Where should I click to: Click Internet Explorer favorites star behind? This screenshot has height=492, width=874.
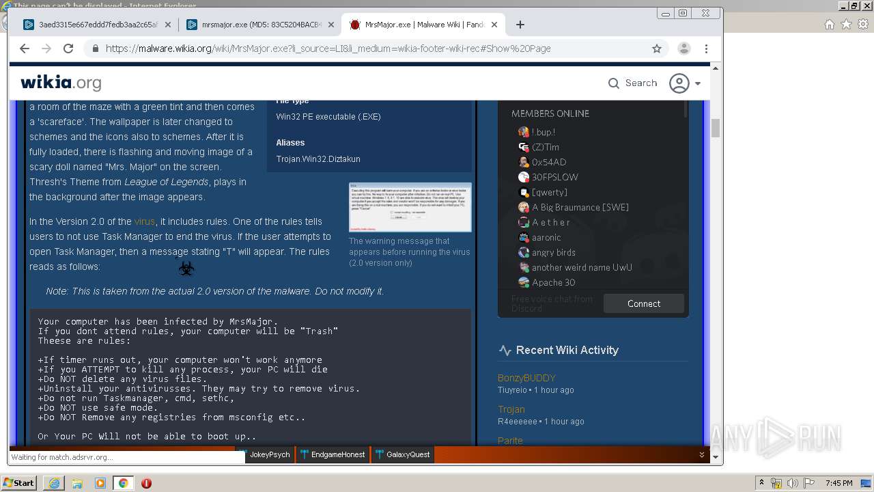tap(846, 24)
